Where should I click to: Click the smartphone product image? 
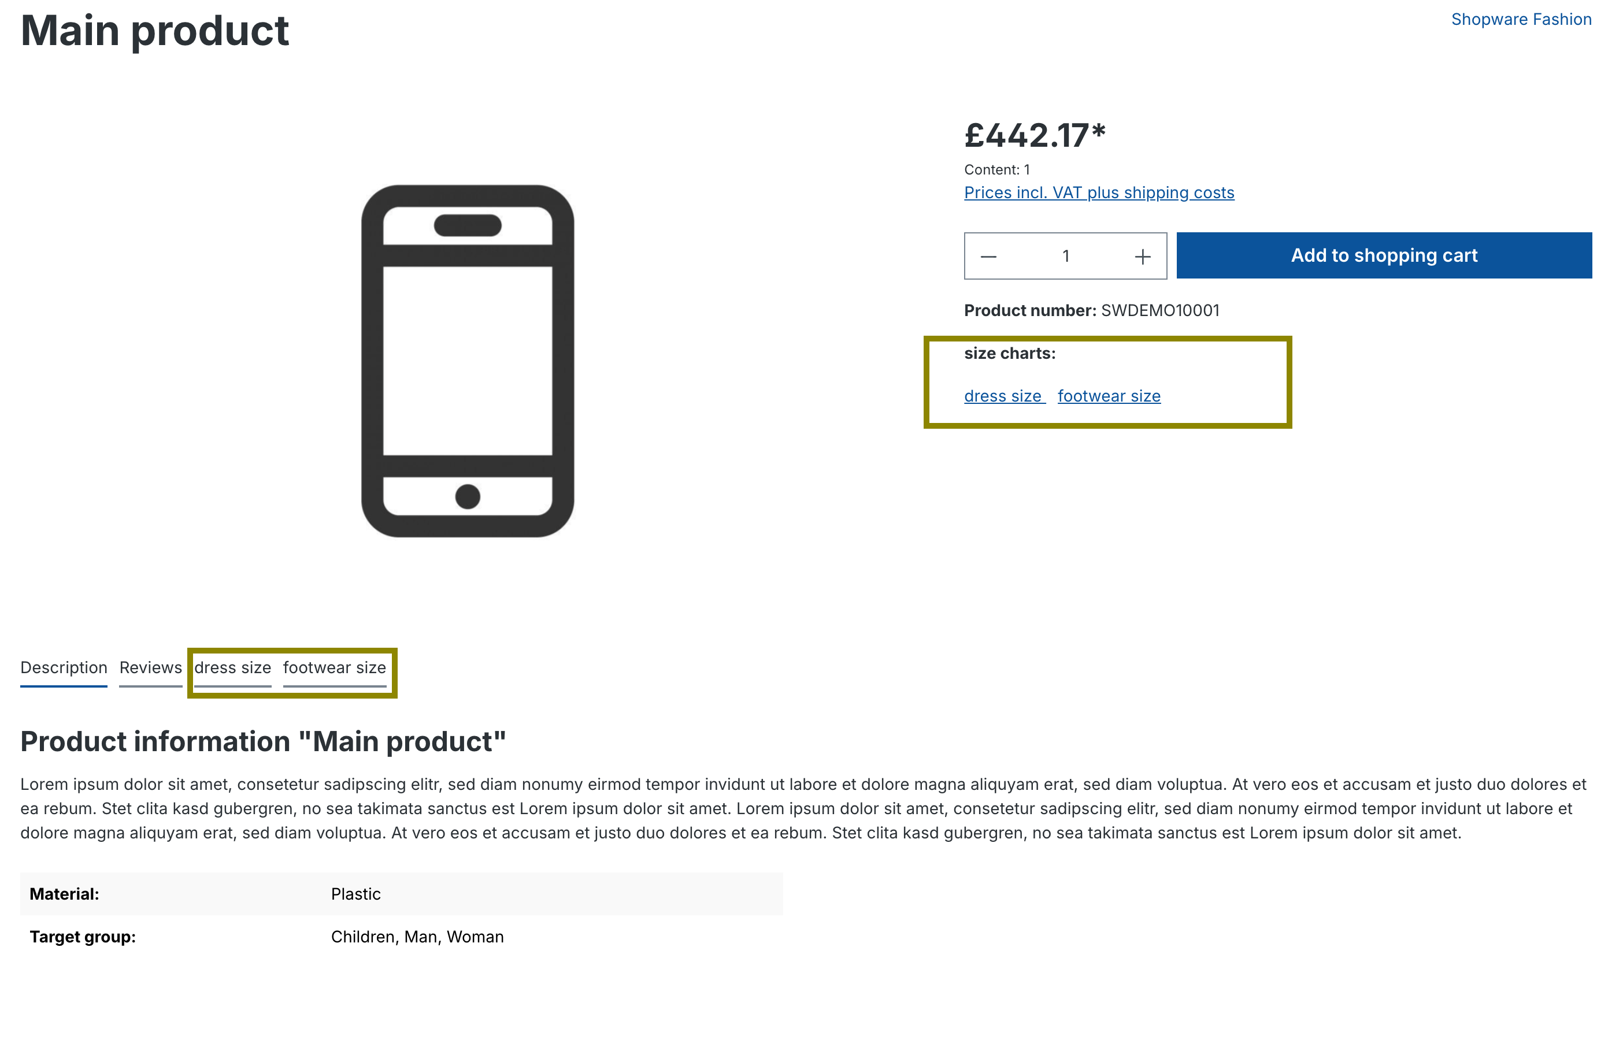(468, 361)
